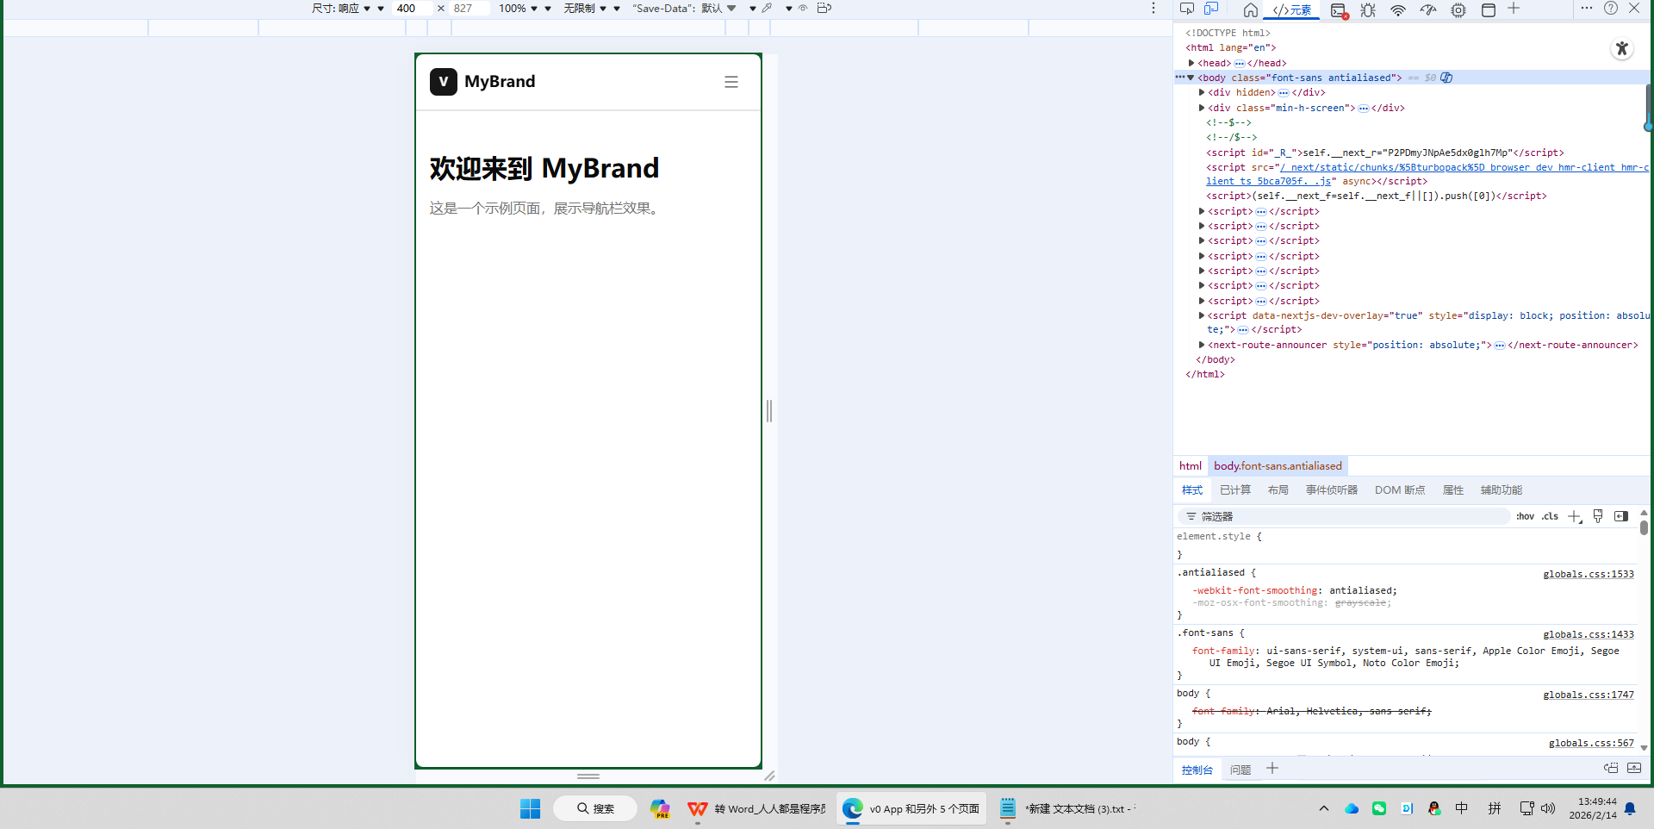Viewport: 1654px width, 829px height.
Task: Toggle the :hov element state button
Action: coord(1525,516)
